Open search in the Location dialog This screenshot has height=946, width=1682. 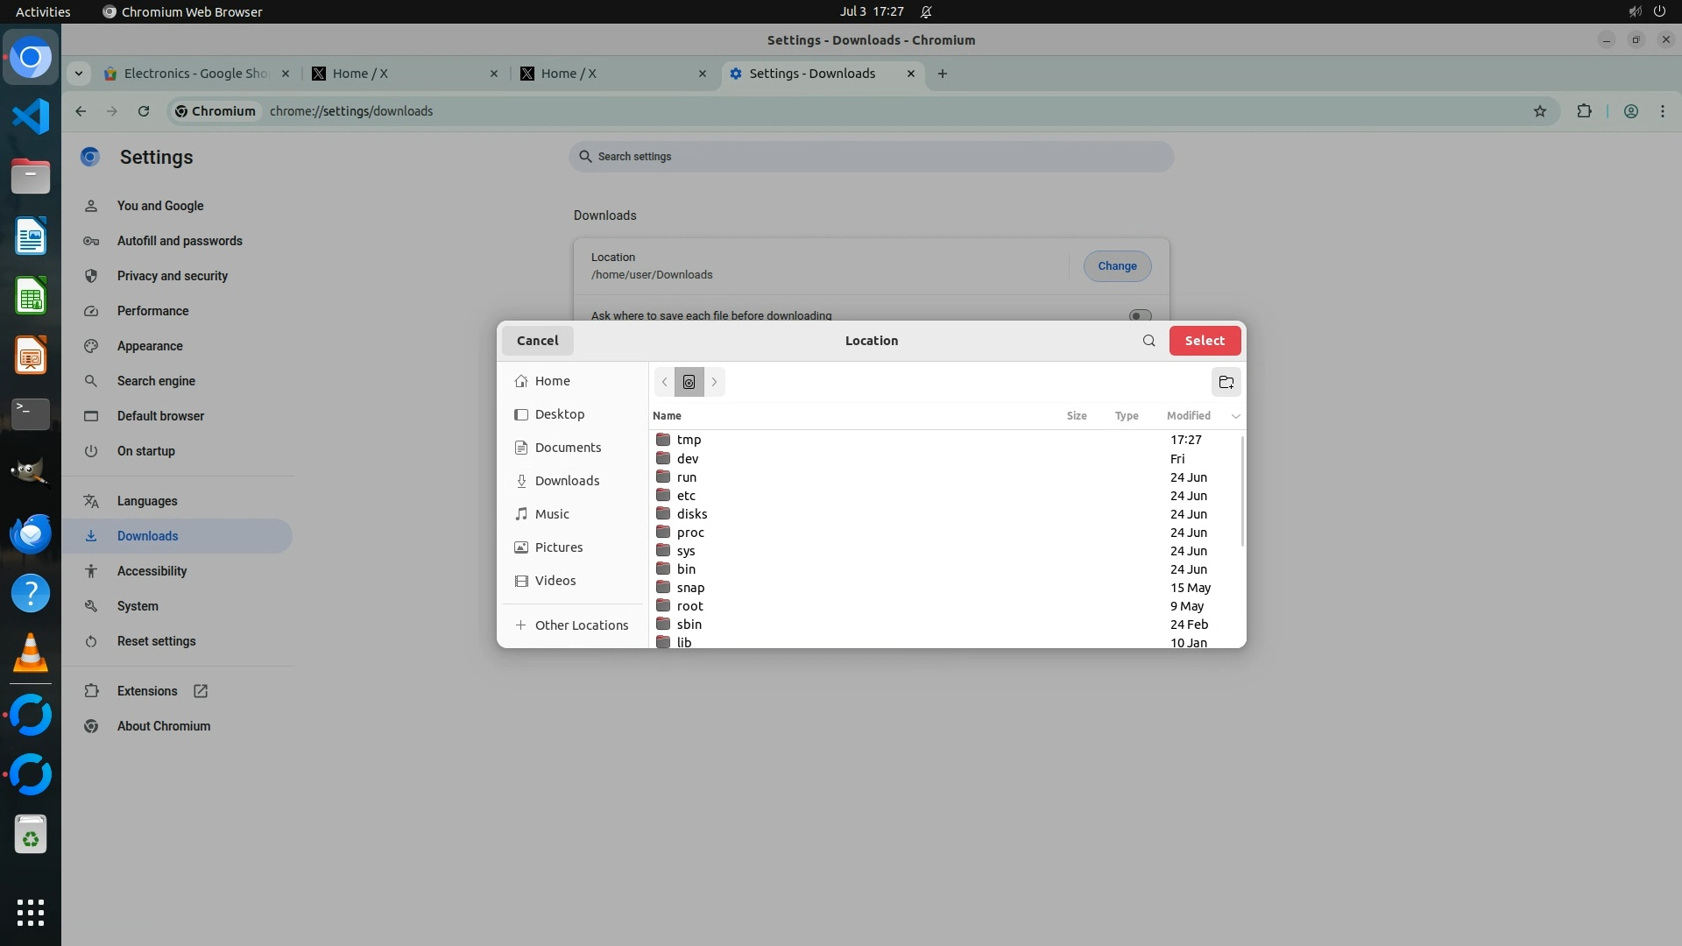click(1148, 341)
